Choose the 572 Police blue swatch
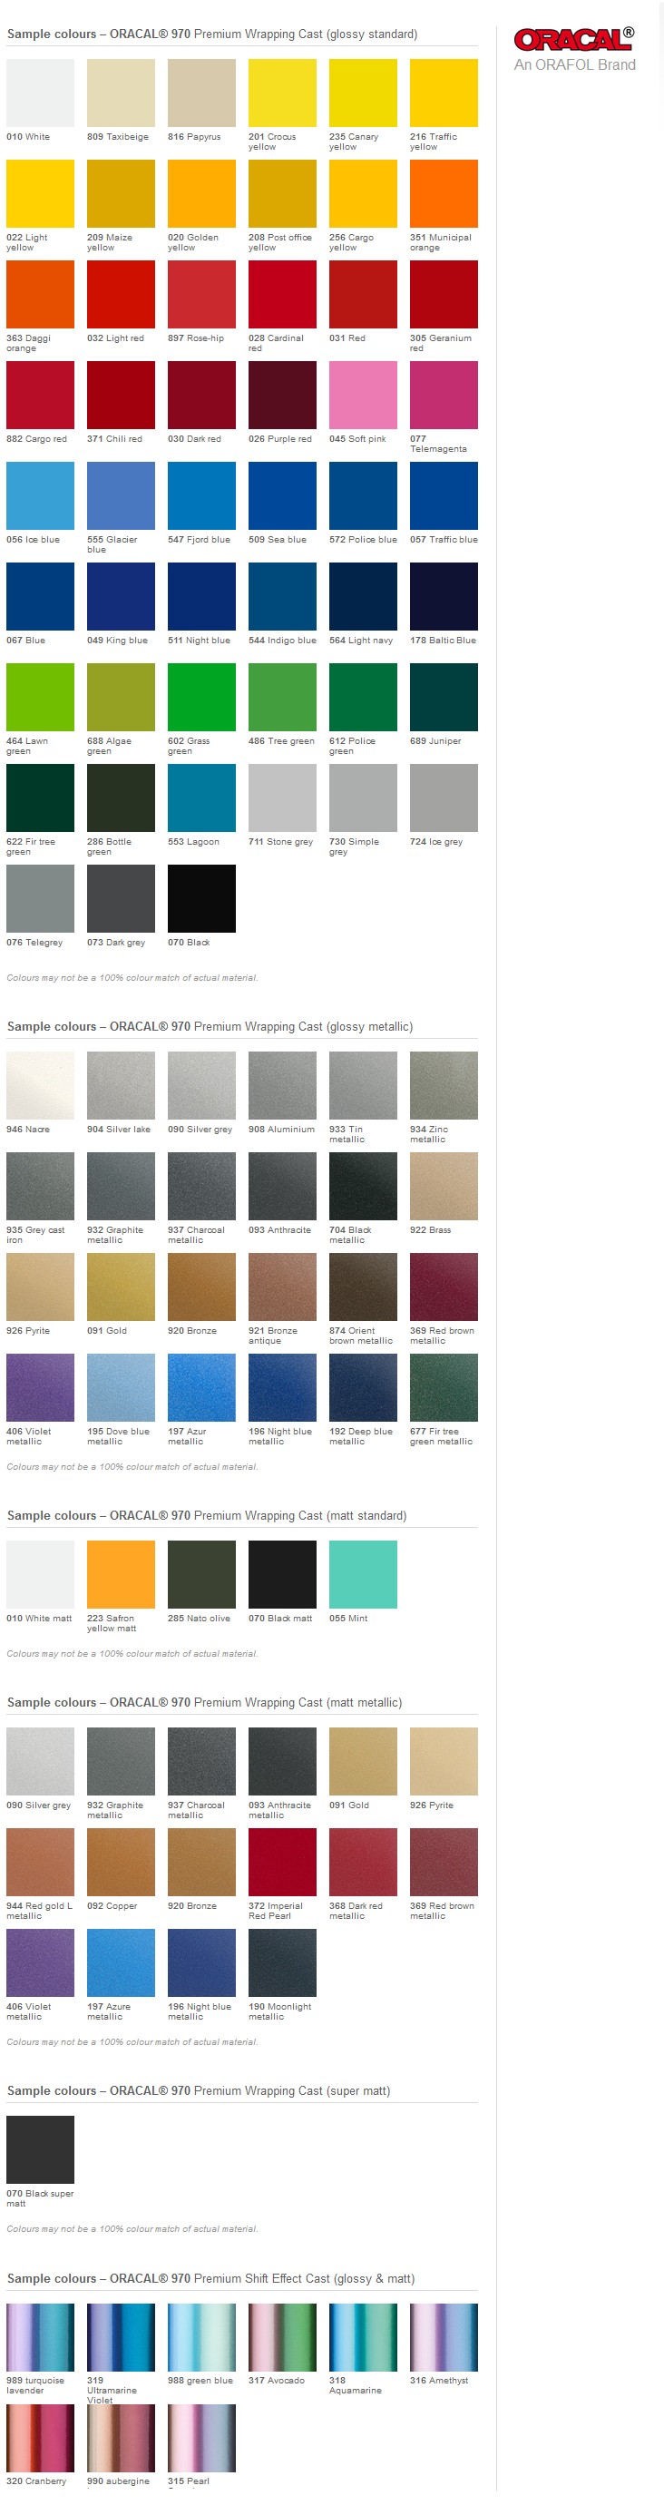Viewport: 664px width, 2505px height. (x=363, y=496)
